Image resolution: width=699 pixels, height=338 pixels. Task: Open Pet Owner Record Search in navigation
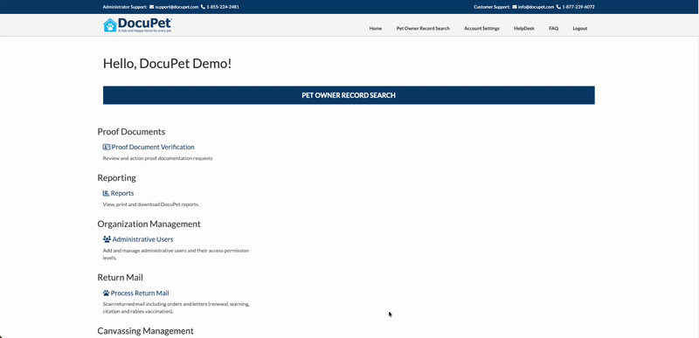point(423,29)
